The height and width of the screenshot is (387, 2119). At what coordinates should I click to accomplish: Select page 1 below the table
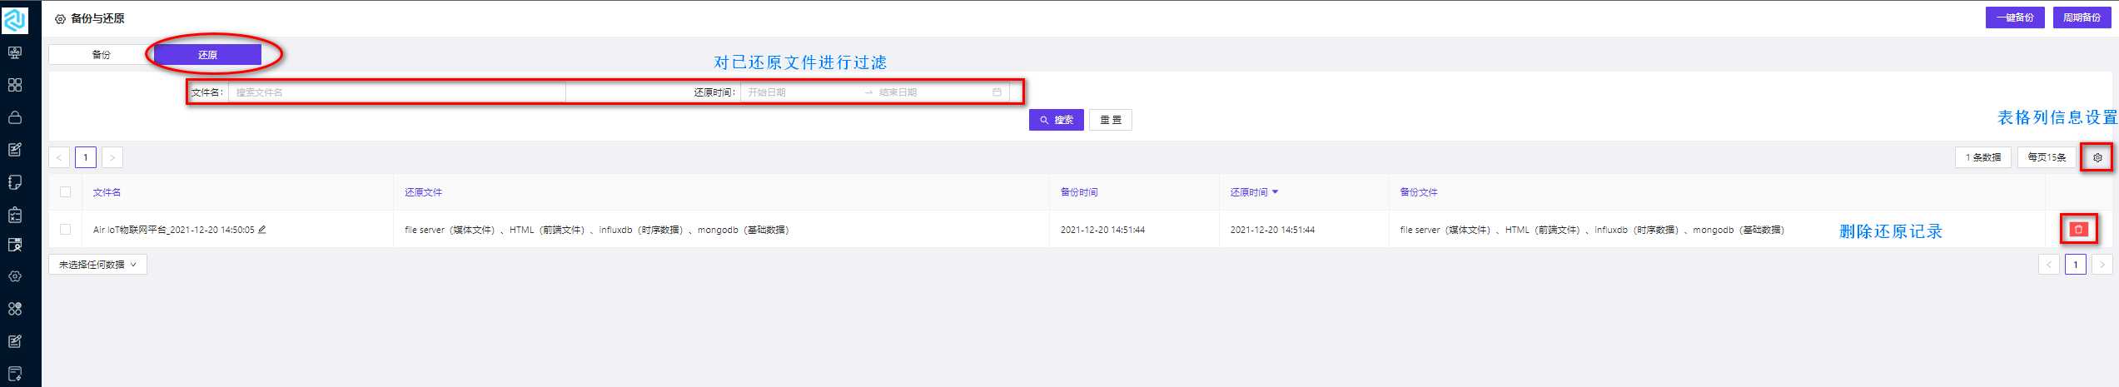click(2076, 265)
